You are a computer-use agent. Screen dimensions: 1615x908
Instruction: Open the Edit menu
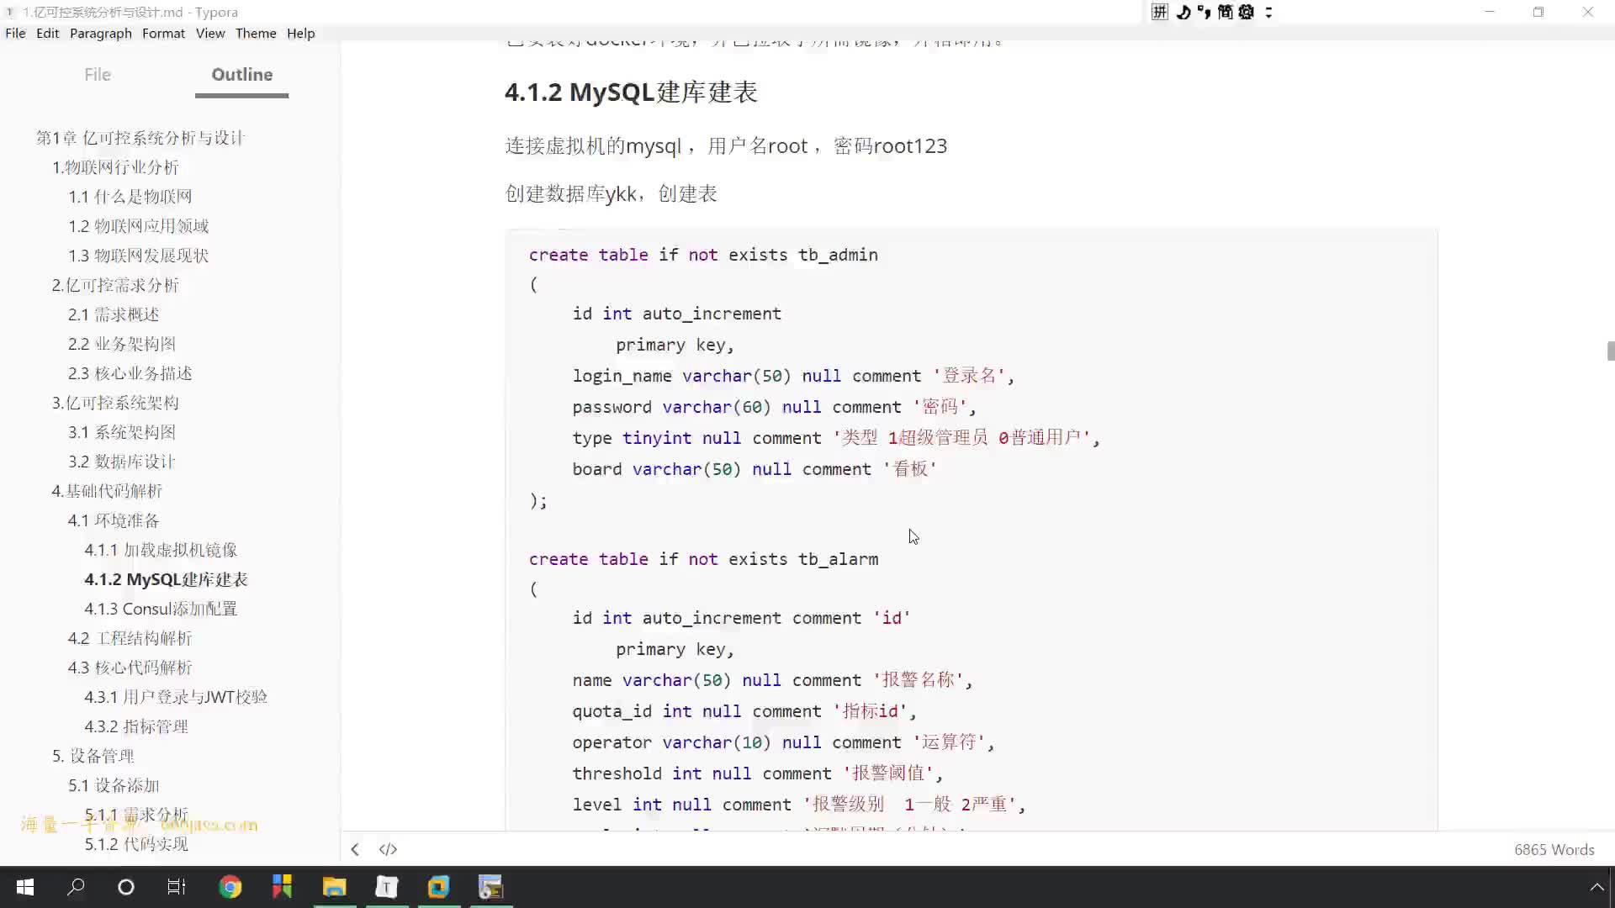point(47,33)
